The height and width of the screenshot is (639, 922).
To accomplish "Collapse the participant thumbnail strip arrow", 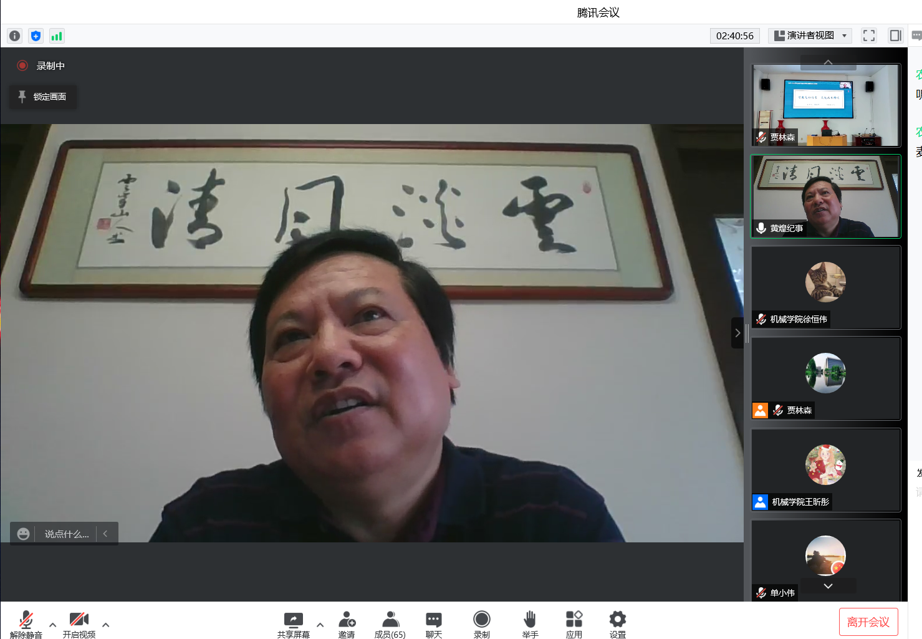I will click(737, 333).
